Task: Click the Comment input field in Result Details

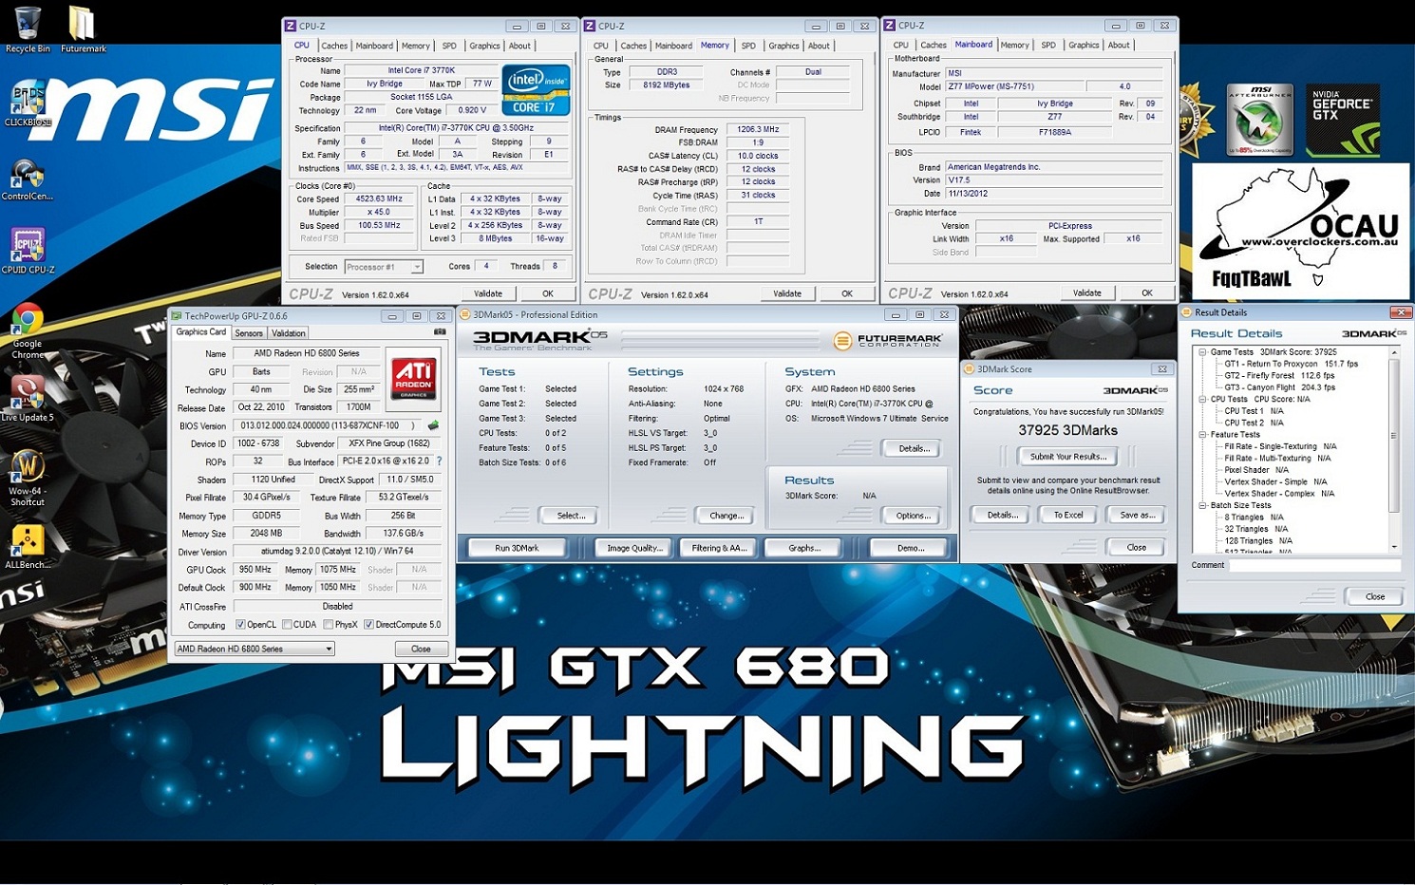Action: pyautogui.click(x=1314, y=565)
